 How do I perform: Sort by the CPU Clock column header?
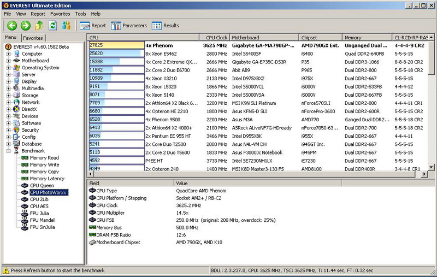click(x=214, y=37)
